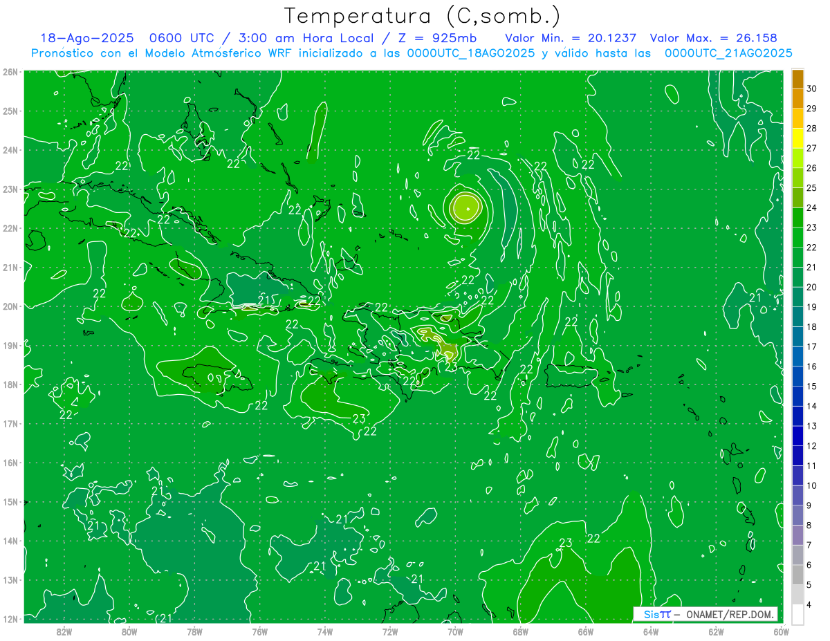Click the "16N" latitude axis label
Viewport: 830px width, 641px height.
[x=10, y=463]
